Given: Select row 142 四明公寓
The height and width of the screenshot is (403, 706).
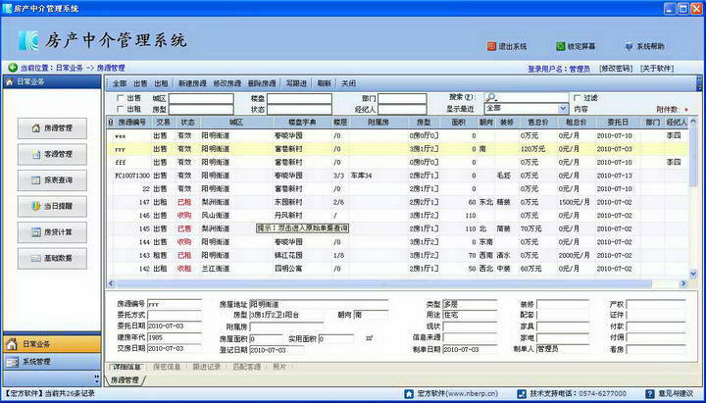Looking at the screenshot, I should (397, 269).
